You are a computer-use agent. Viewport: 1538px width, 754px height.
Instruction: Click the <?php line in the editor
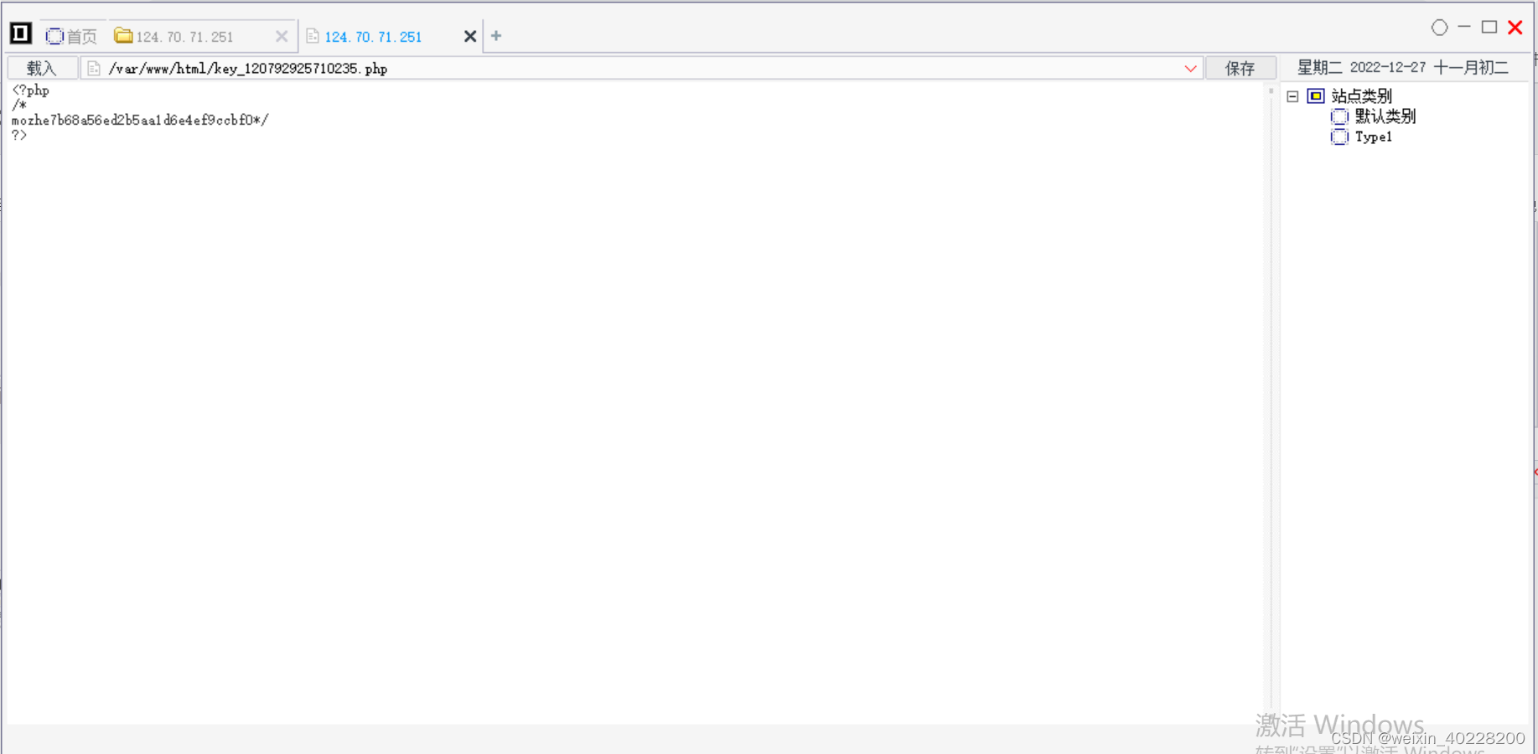click(x=31, y=90)
